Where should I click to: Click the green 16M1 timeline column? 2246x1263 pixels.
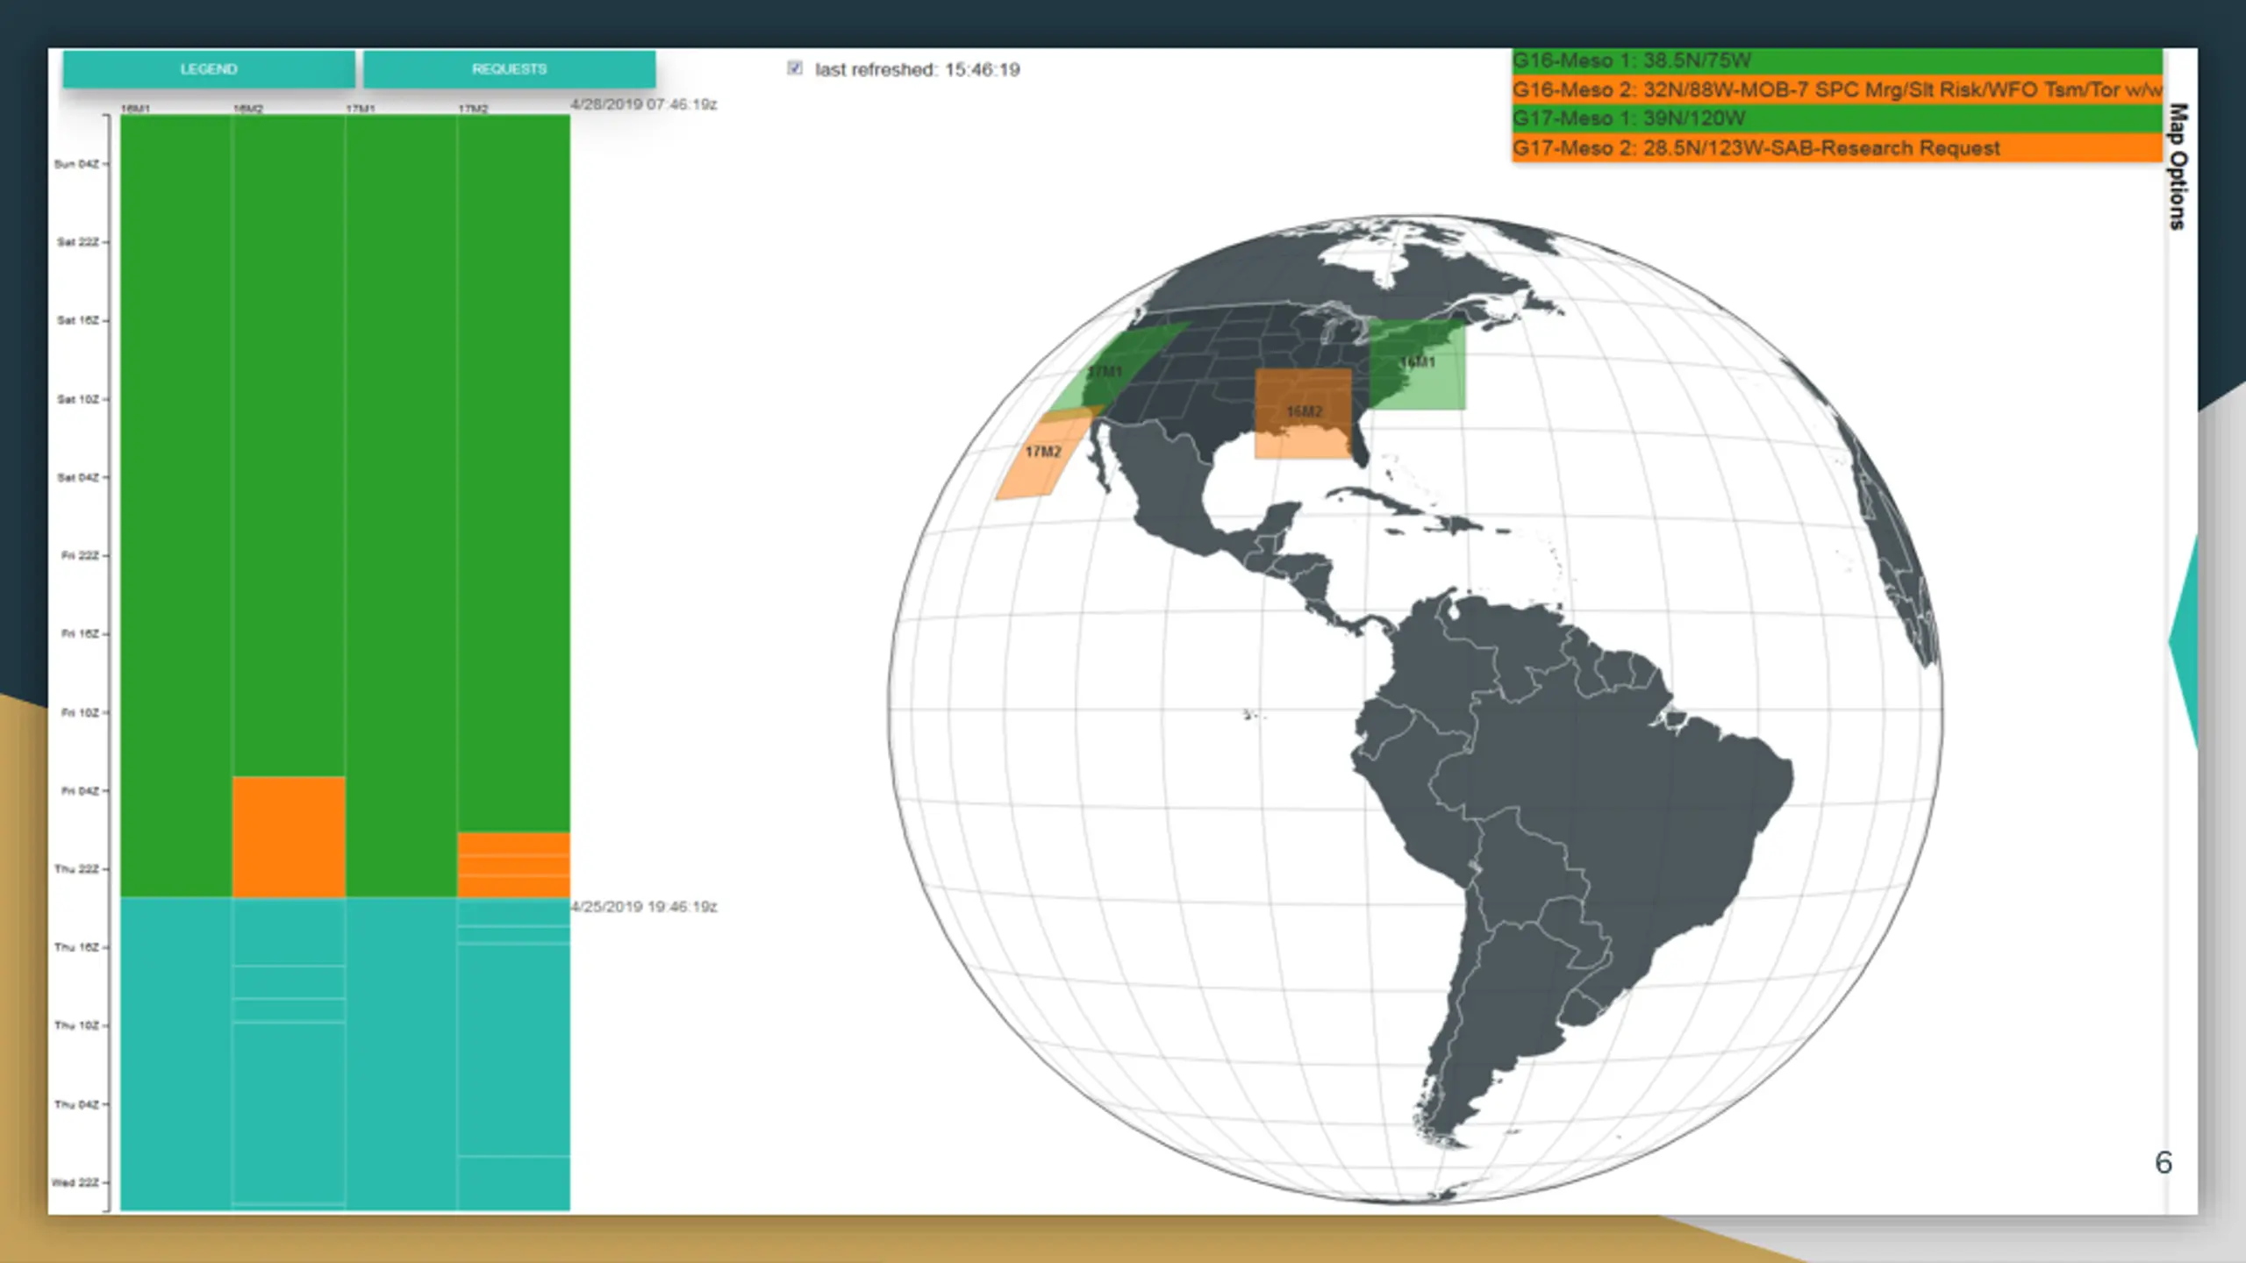tap(175, 505)
